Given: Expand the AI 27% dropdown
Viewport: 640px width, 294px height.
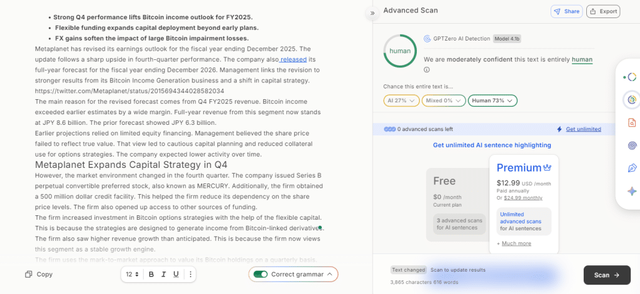Looking at the screenshot, I should click(x=401, y=100).
